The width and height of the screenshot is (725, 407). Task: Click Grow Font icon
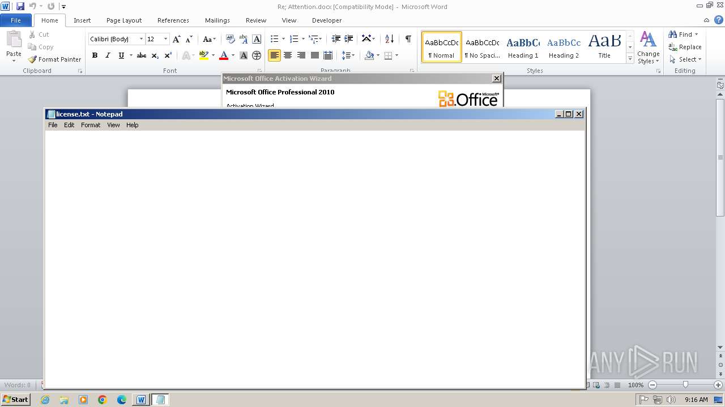177,39
